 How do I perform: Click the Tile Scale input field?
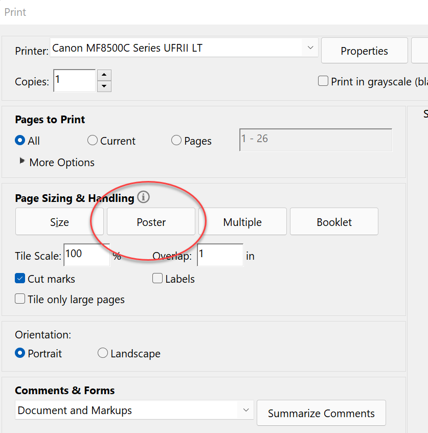point(86,255)
